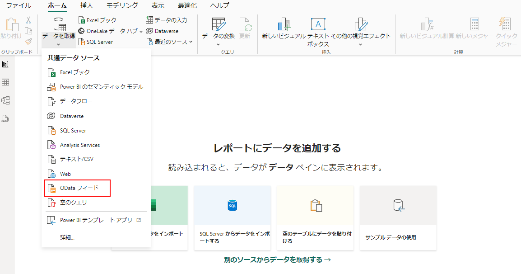The height and width of the screenshot is (274, 521).
Task: Open the DAX query view
Action: (x=6, y=118)
